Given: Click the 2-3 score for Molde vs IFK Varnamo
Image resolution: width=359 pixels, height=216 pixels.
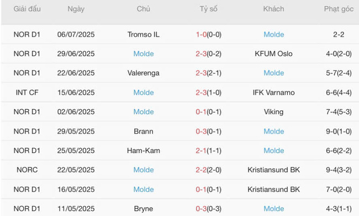Looking at the screenshot, I should click(x=201, y=93).
